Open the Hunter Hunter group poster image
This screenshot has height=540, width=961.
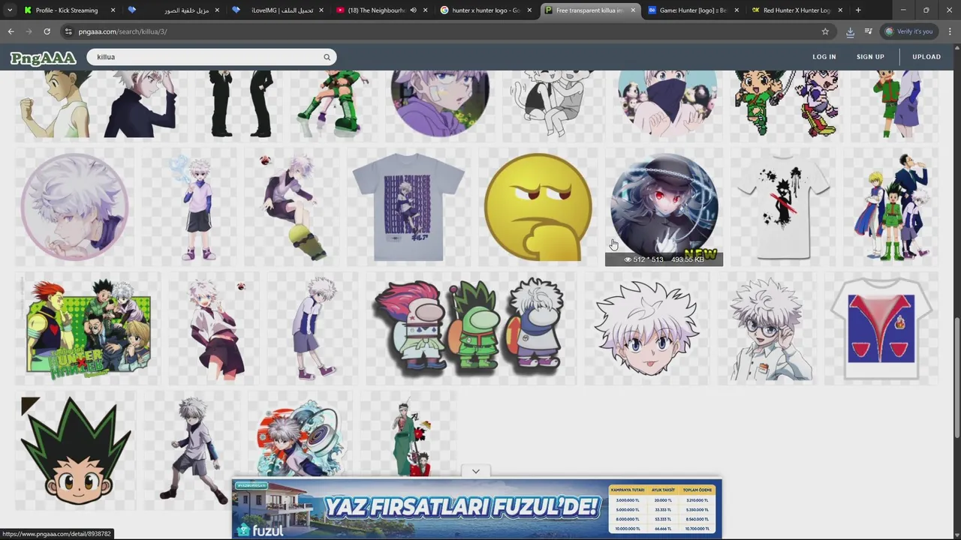click(x=89, y=328)
